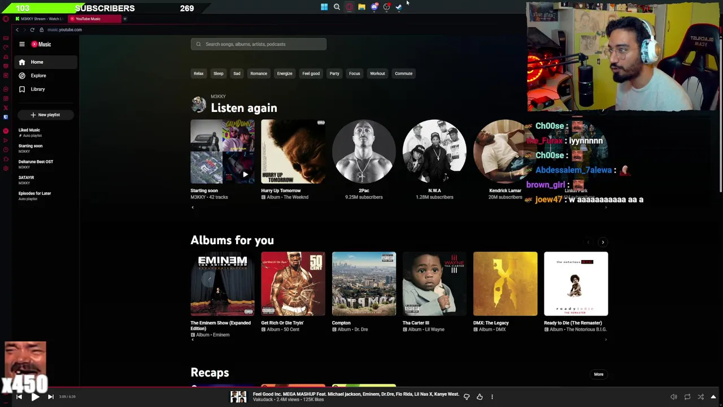723x407 pixels.
Task: Expand the now-playing player page
Action: pos(713,397)
